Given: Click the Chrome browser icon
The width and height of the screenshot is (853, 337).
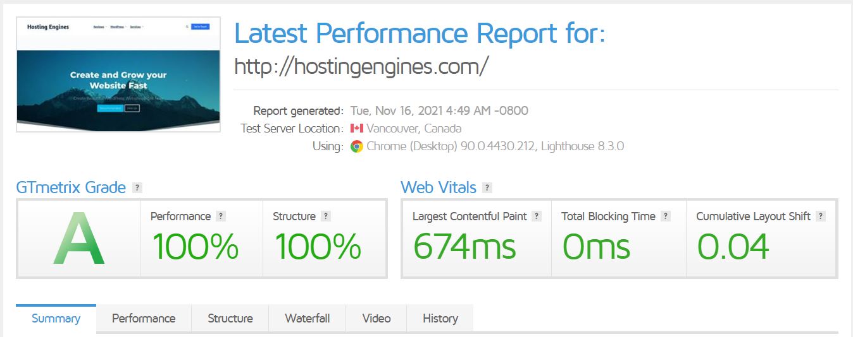Looking at the screenshot, I should (x=357, y=146).
